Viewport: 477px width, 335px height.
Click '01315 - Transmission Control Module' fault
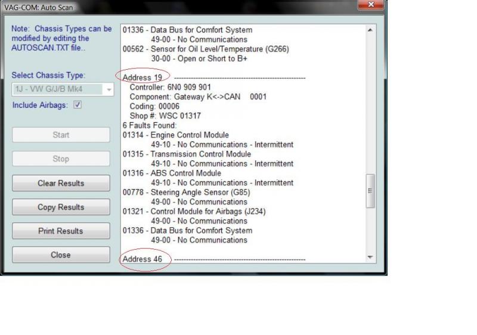(x=187, y=154)
